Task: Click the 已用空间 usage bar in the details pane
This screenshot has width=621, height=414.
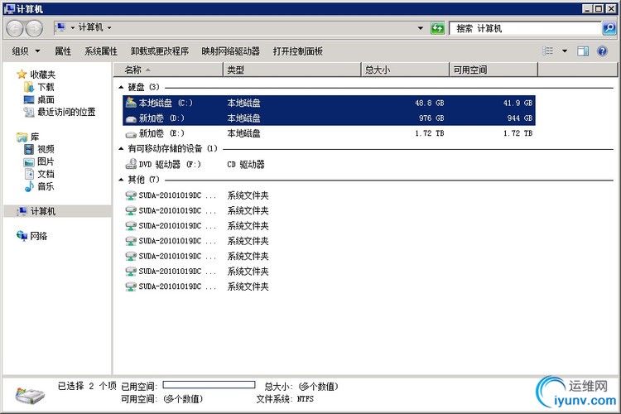Action: click(209, 385)
